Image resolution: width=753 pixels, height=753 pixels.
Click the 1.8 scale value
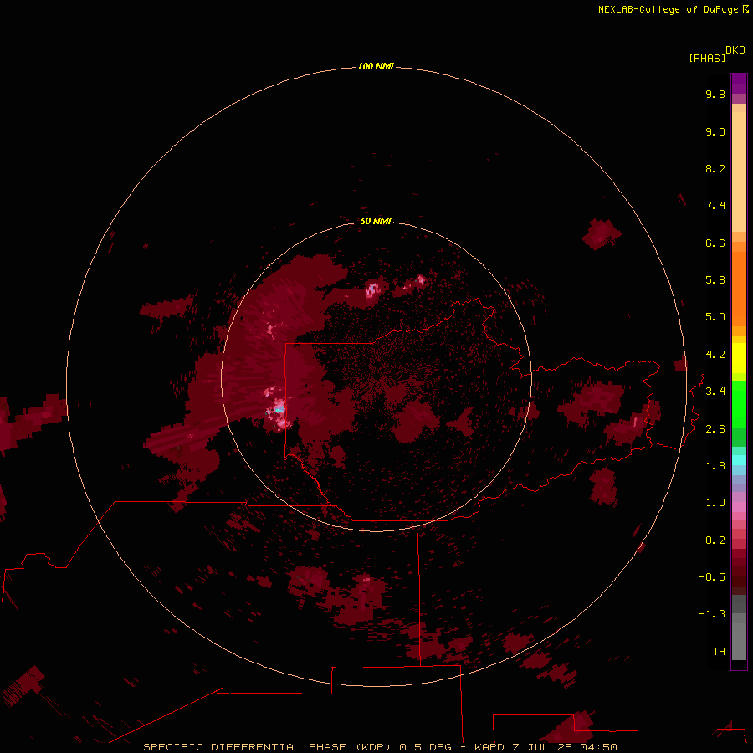click(715, 466)
